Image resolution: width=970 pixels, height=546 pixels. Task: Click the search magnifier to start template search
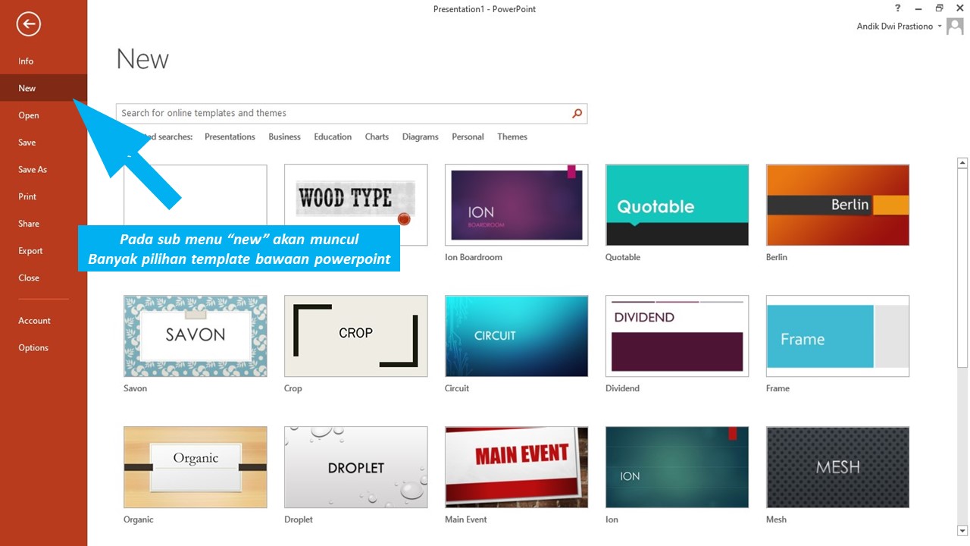pos(577,113)
